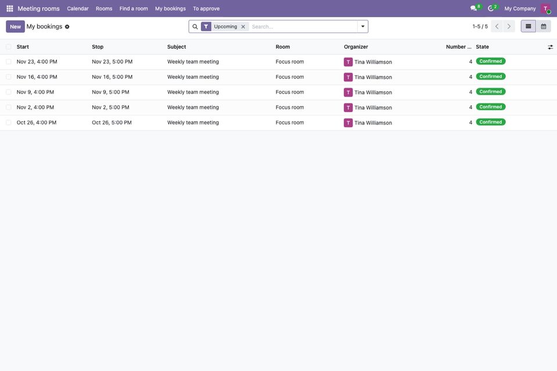Toggle the select-all checkbox in header
This screenshot has width=557, height=371.
[9, 47]
